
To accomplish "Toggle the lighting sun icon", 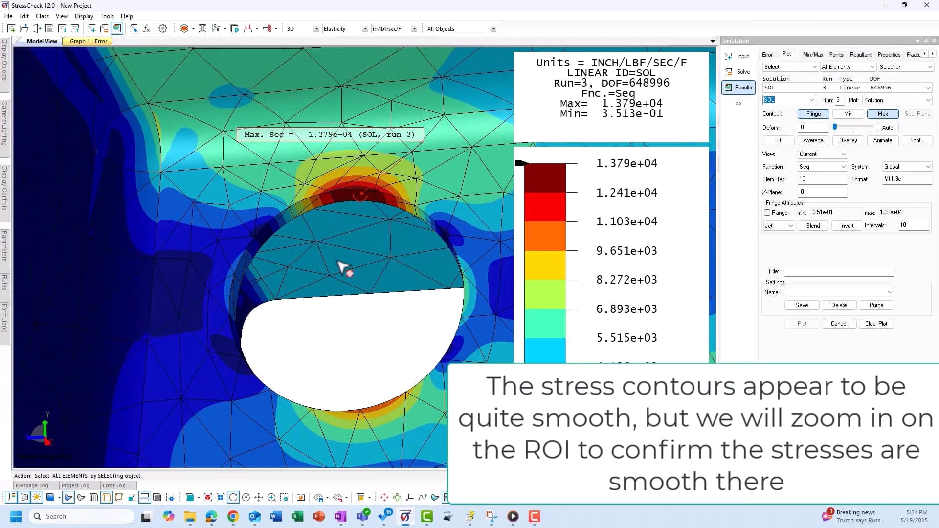I will (37, 498).
